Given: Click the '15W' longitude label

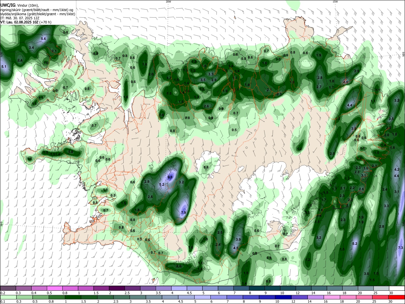Looking at the screenshot, I should point(335,2).
